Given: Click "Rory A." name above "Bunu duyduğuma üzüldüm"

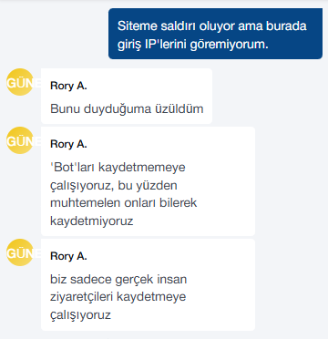Looking at the screenshot, I should point(68,86).
